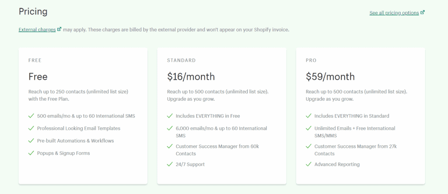Click the Pricing section heading
Screen dimensions: 448x194
tap(33, 12)
